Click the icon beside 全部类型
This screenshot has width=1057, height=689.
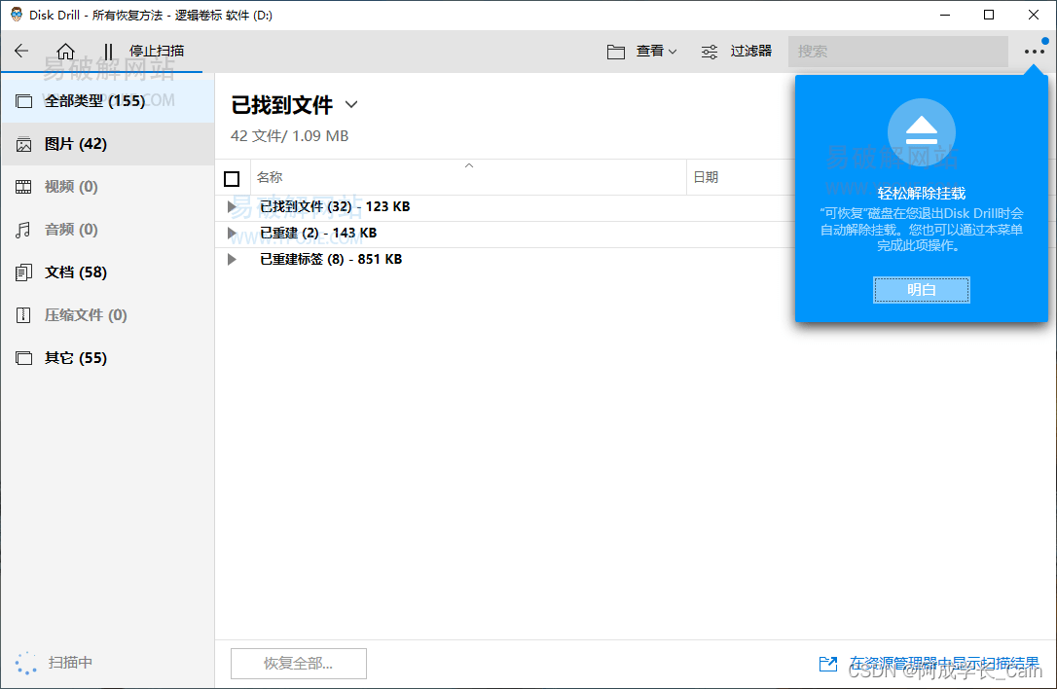23,101
